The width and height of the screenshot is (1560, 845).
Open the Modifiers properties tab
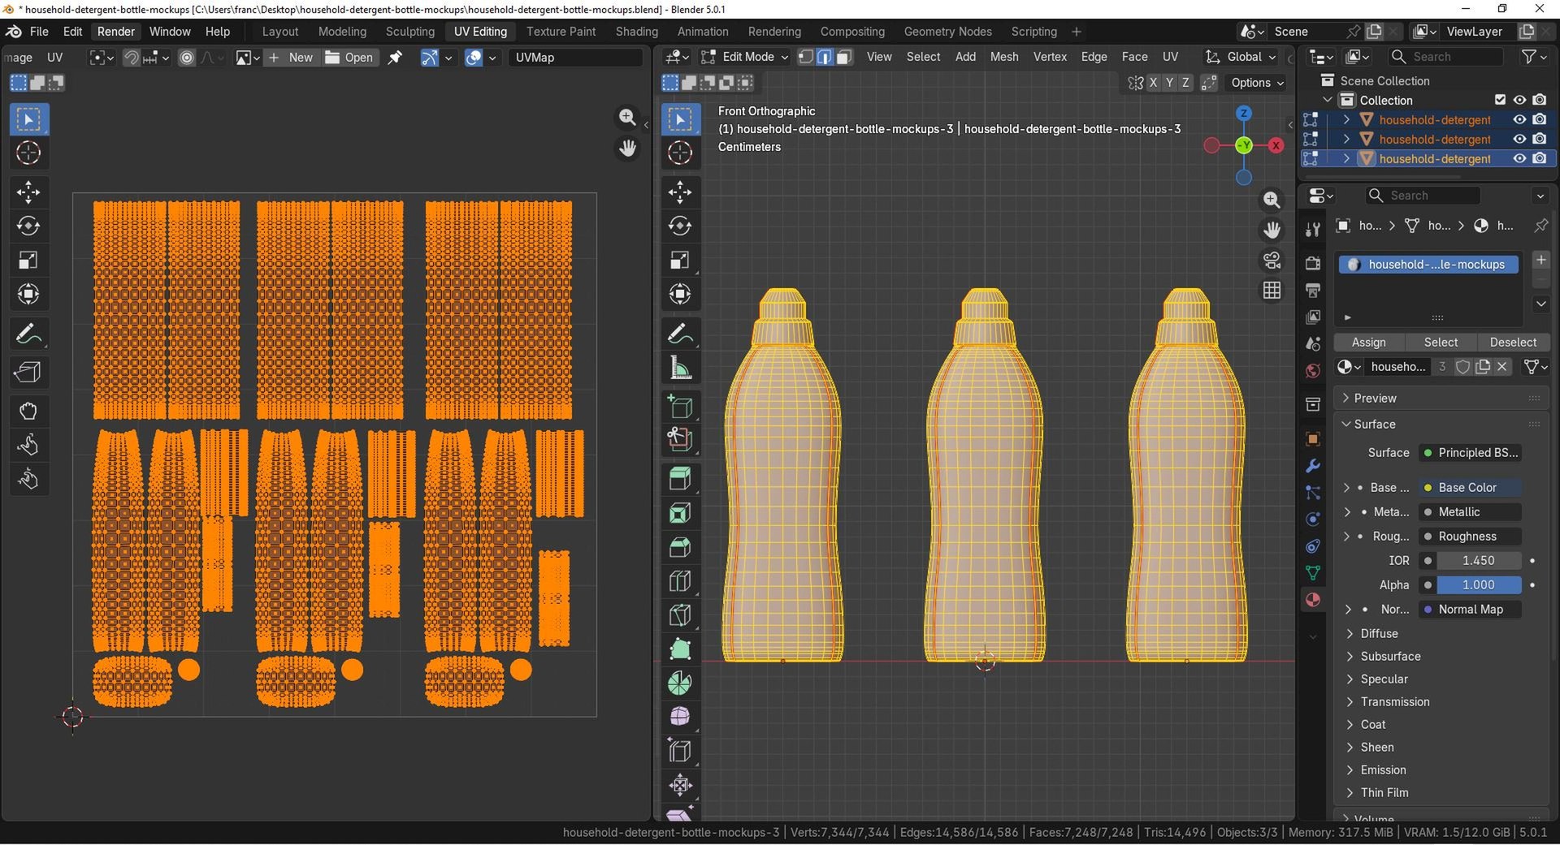coord(1312,466)
